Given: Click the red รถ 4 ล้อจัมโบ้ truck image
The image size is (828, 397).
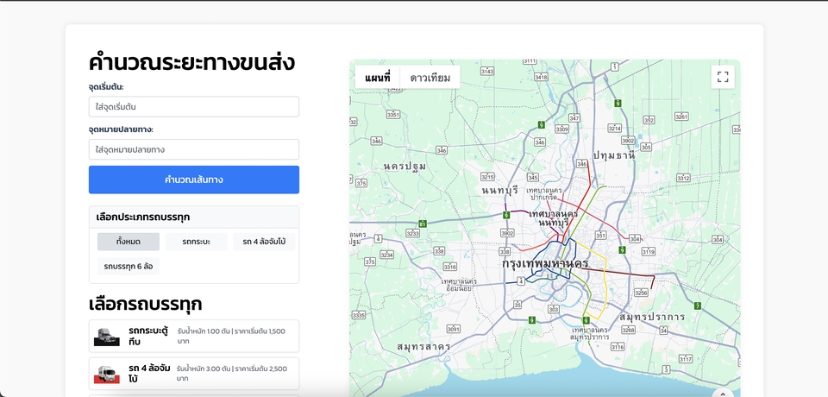Looking at the screenshot, I should (x=107, y=375).
